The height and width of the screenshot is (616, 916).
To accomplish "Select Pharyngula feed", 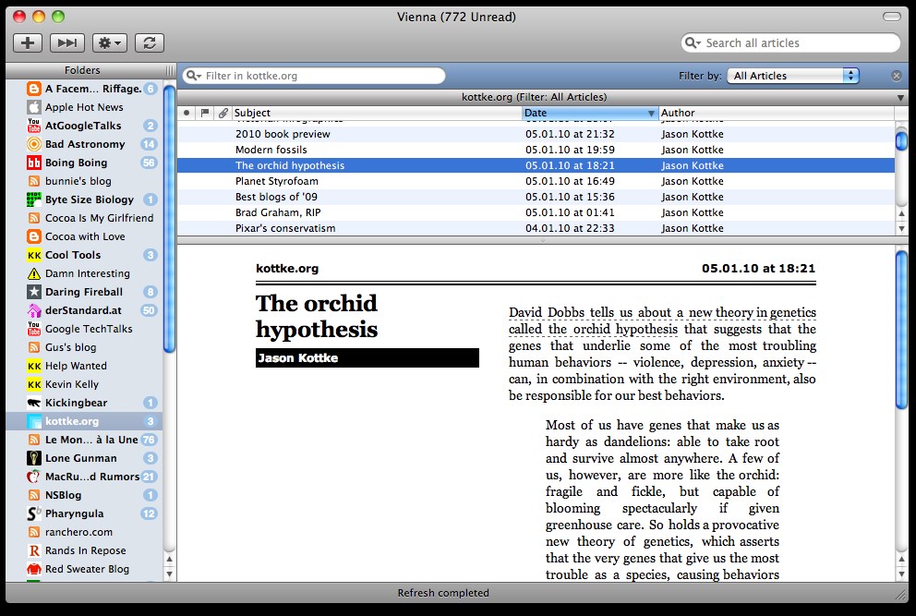I will [84, 513].
